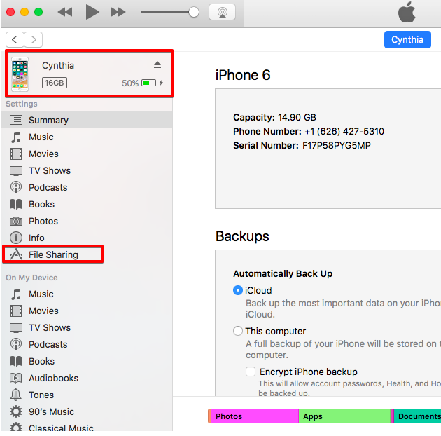Viewport: 441px width, 436px height.
Task: Start playback with the play button
Action: (92, 12)
